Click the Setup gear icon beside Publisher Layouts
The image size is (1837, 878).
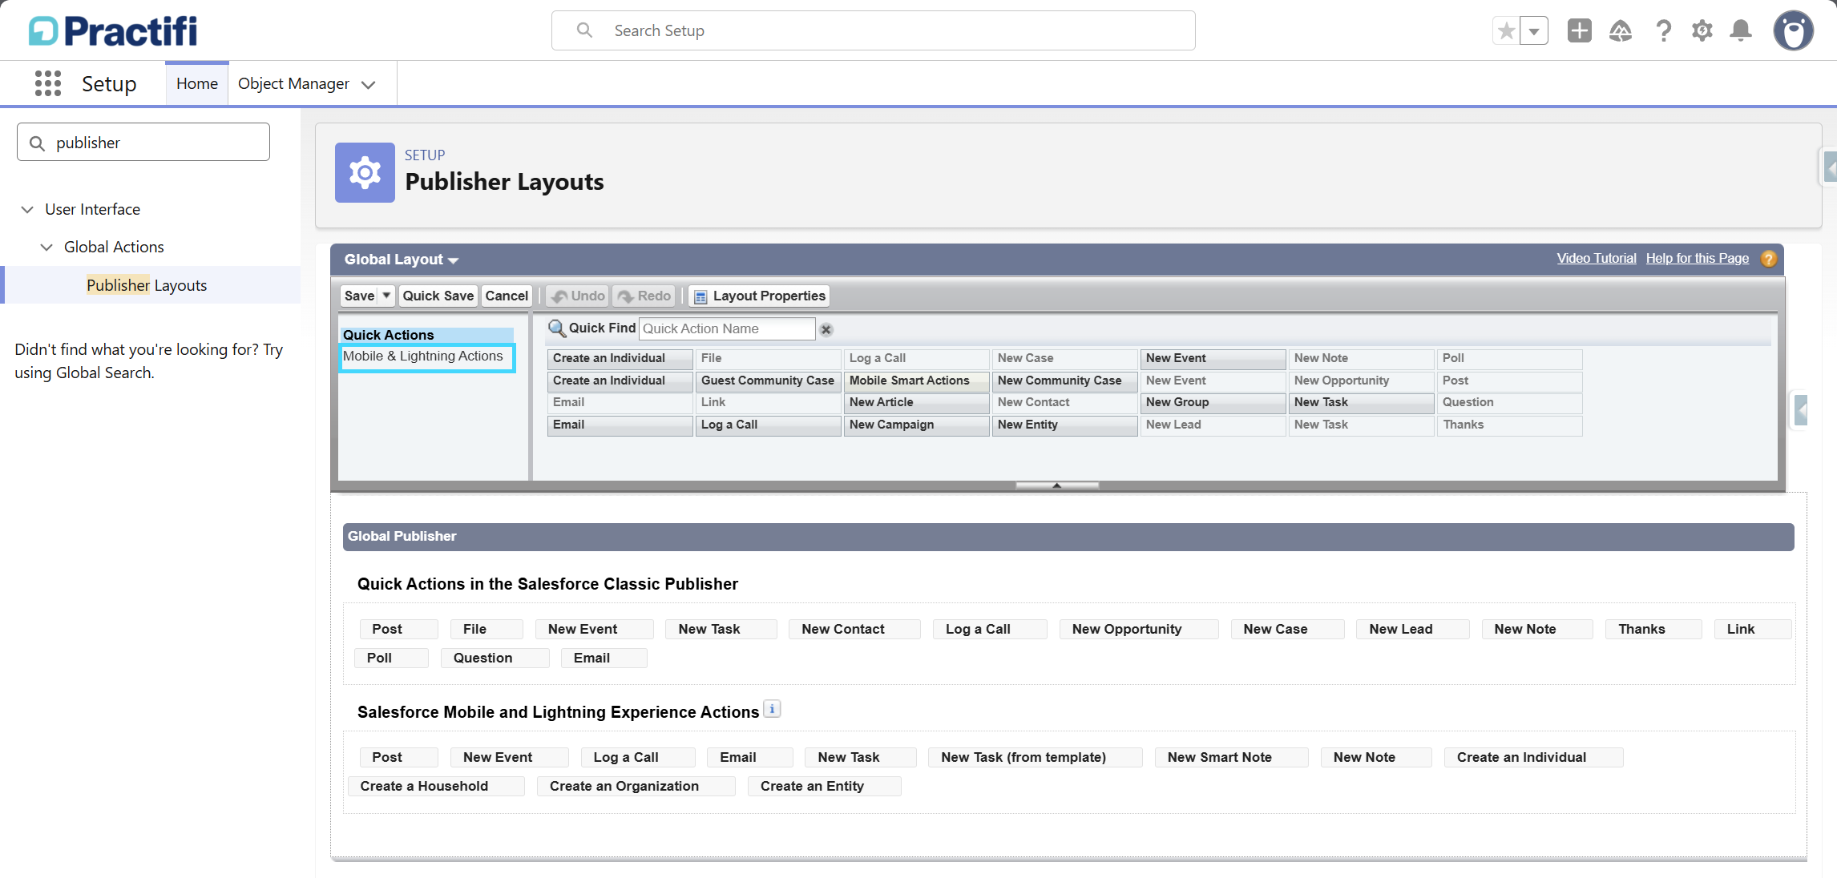[x=365, y=172]
